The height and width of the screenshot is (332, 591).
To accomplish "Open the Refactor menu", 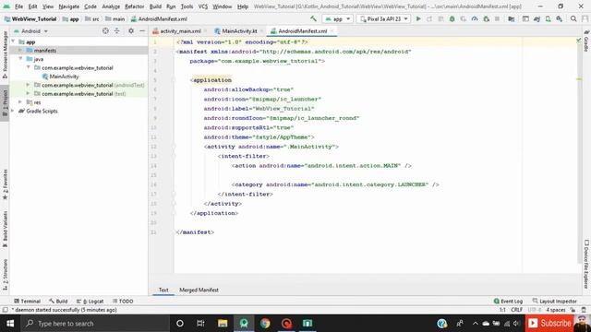I will [135, 6].
